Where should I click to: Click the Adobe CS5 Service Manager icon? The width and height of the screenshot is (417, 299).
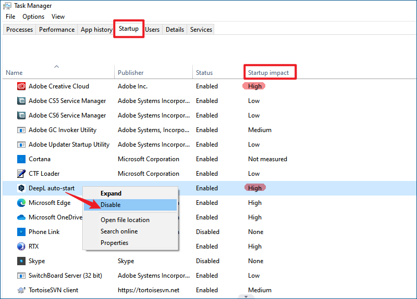point(21,101)
